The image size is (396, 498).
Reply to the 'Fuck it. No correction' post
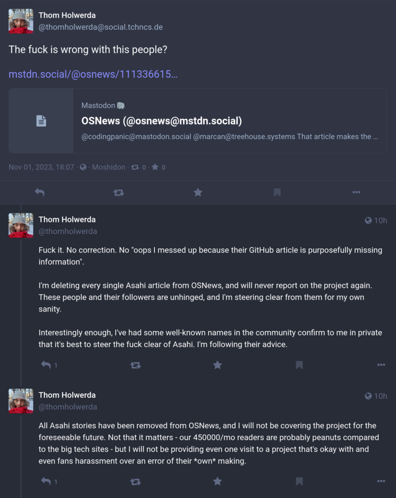point(46,365)
